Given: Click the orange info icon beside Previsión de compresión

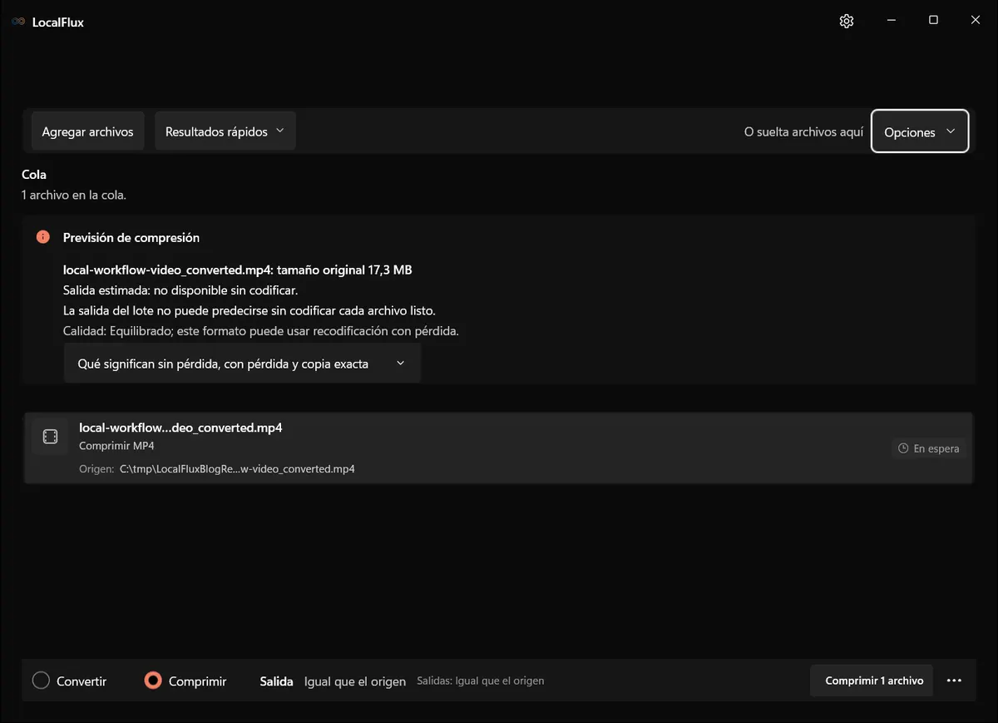Looking at the screenshot, I should tap(43, 237).
